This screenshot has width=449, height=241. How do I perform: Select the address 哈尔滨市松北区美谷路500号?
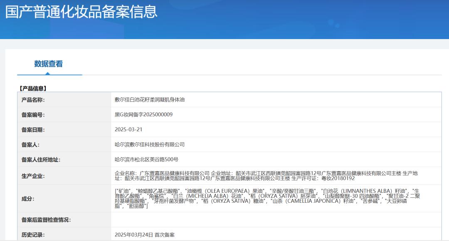click(x=146, y=160)
